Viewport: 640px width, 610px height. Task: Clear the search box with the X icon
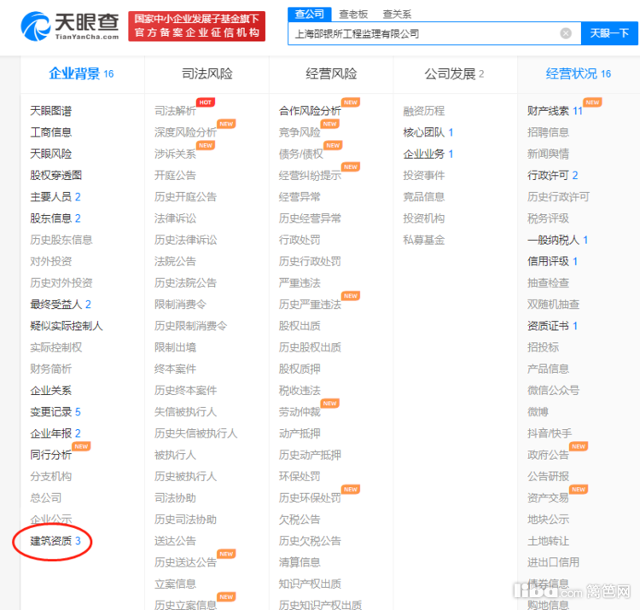[566, 33]
